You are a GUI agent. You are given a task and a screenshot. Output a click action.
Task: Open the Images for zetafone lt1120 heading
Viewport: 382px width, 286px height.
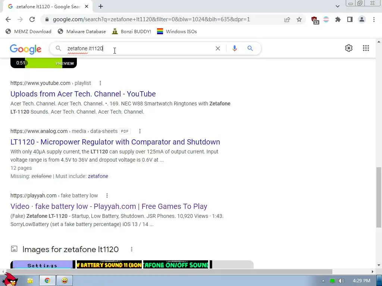[71, 249]
